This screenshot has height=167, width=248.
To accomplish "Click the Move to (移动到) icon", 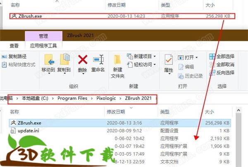I will [49, 60].
